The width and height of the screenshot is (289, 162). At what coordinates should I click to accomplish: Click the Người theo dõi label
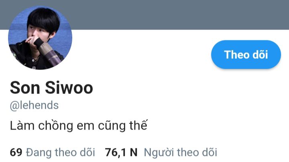coord(181,152)
